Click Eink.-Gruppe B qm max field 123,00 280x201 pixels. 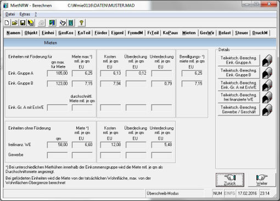click(x=58, y=83)
